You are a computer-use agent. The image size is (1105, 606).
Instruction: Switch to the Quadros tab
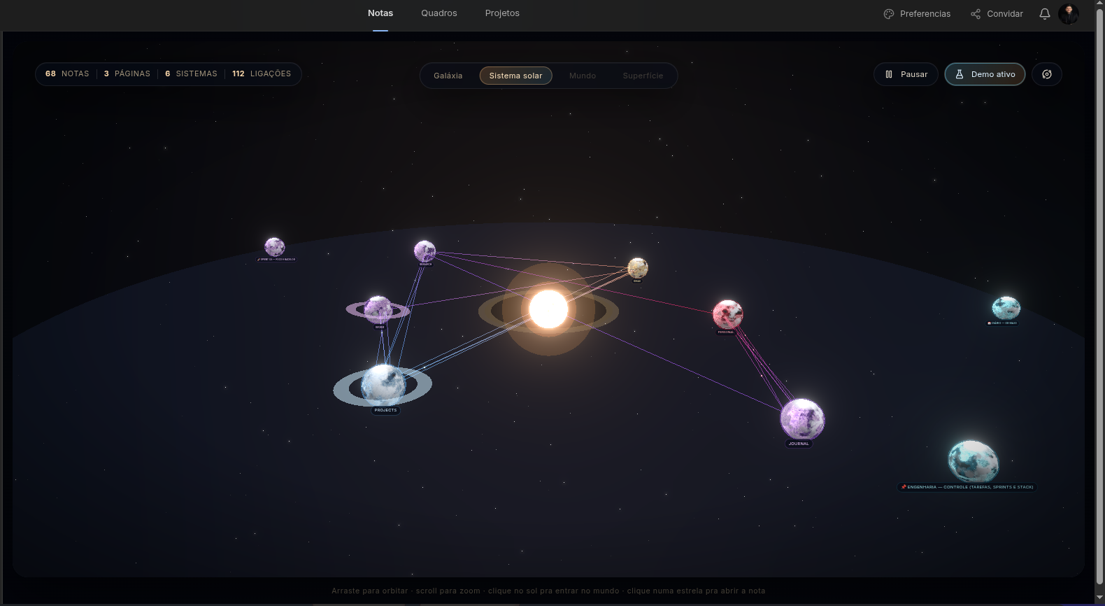(439, 13)
